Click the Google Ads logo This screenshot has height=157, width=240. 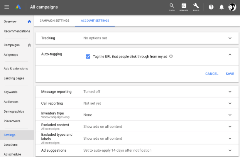tap(18, 7)
